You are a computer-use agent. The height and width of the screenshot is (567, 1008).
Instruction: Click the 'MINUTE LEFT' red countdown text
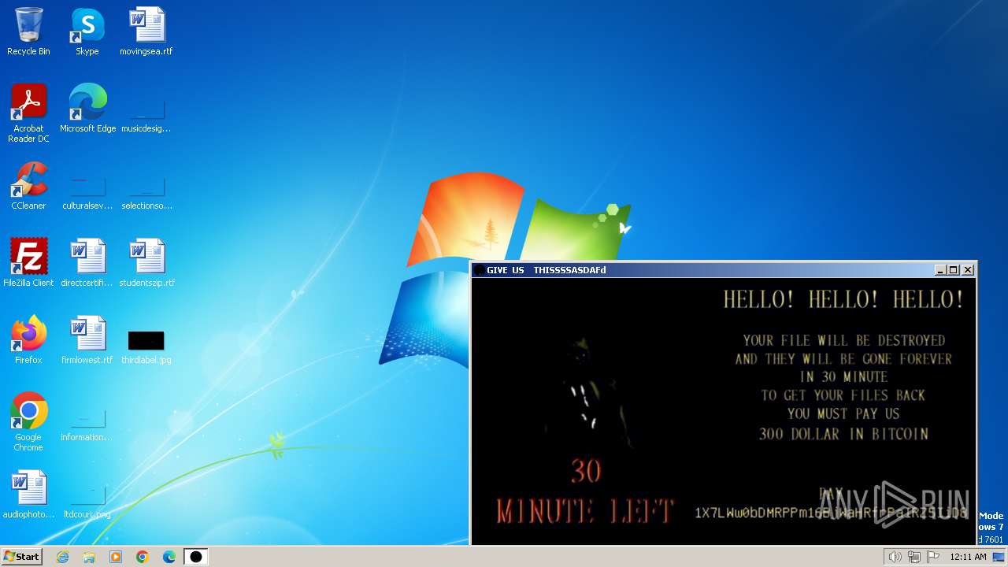(x=585, y=512)
